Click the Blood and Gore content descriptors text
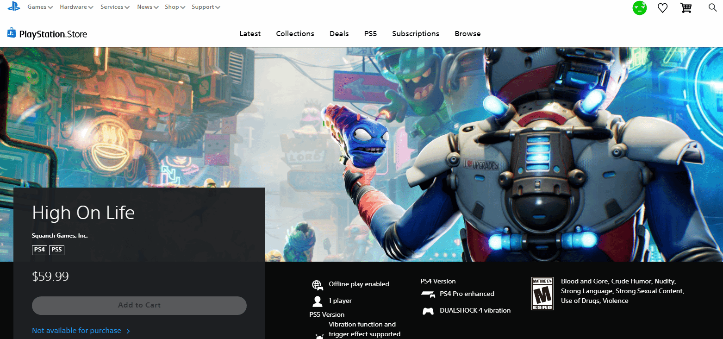Viewport: 723px width, 339px height. [x=623, y=291]
